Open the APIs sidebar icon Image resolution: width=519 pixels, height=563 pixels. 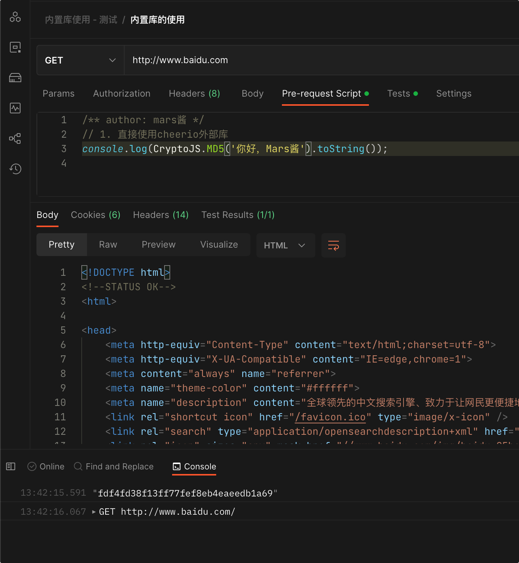tap(15, 48)
